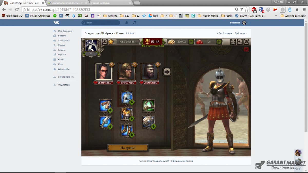The image size is (308, 173).
Task: Open the game settings gear
Action: [246, 42]
